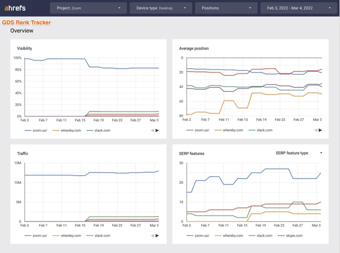The image size is (340, 253).
Task: Toggle slack.com legend in Average position chart
Action: (260, 130)
